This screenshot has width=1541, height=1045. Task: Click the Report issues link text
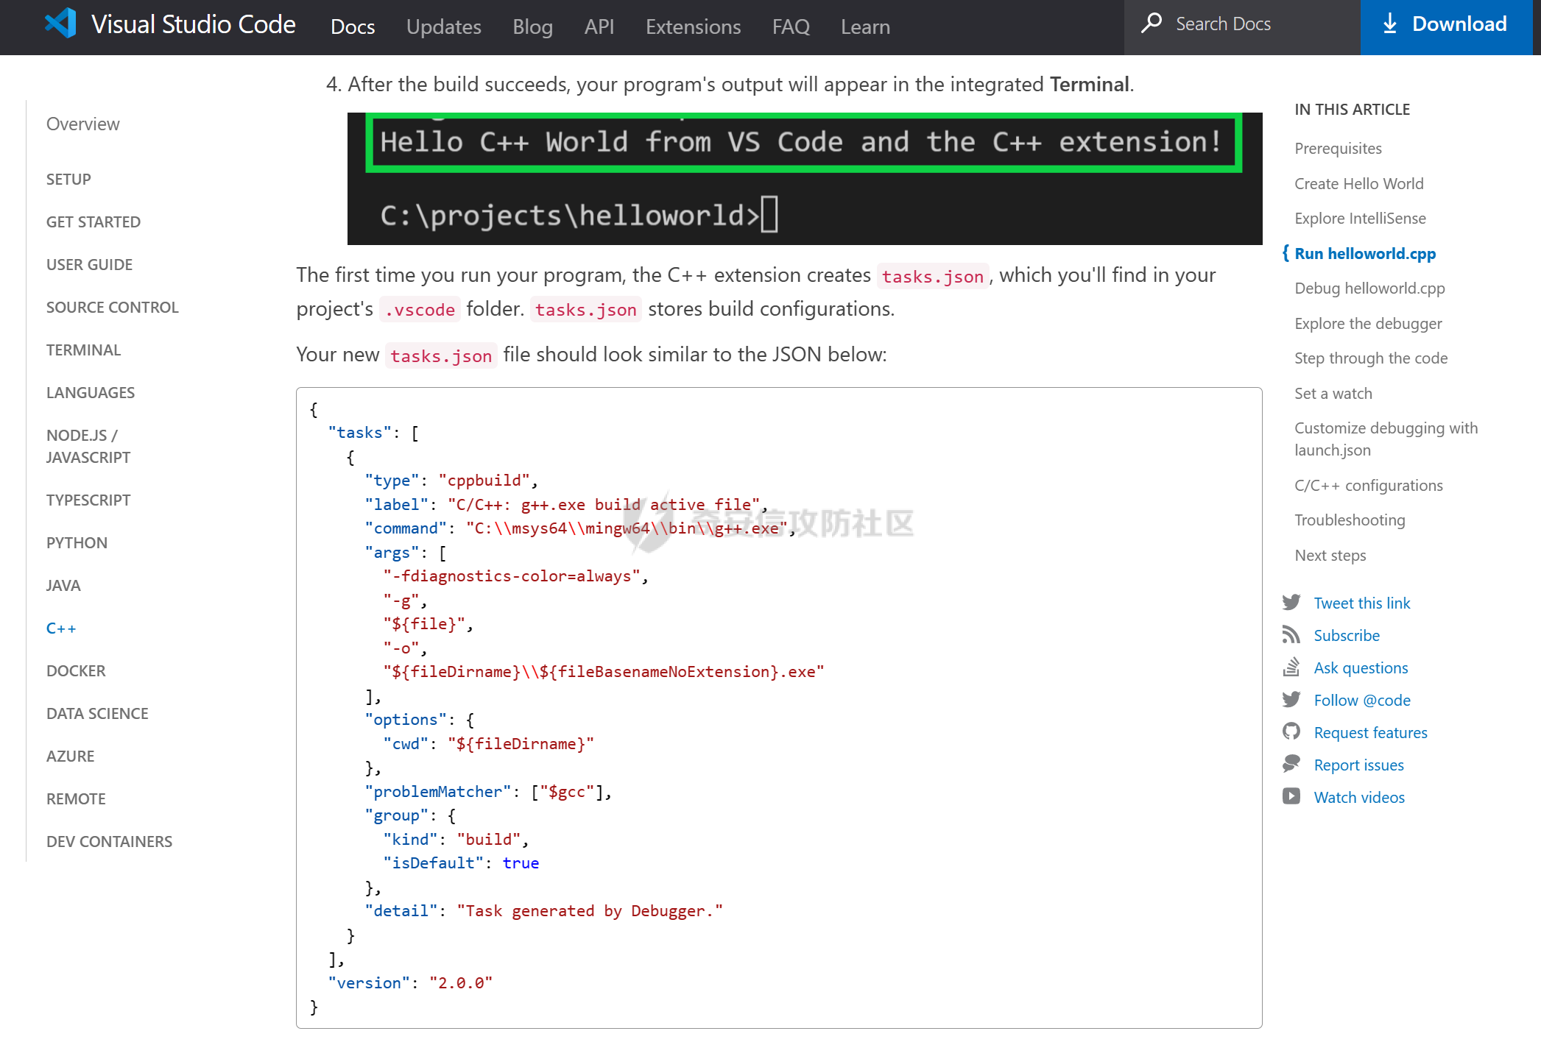pos(1358,765)
